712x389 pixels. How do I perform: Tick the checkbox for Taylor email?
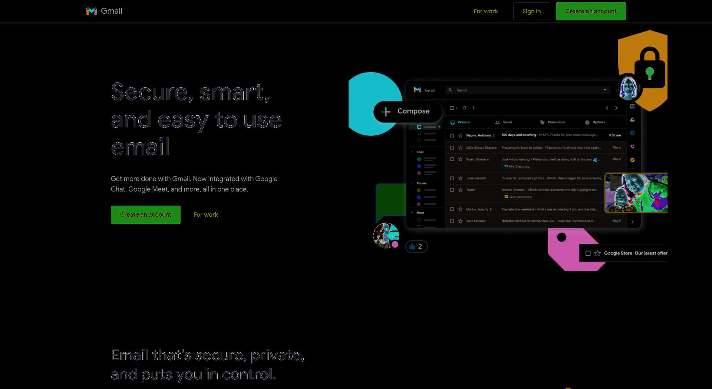click(452, 190)
